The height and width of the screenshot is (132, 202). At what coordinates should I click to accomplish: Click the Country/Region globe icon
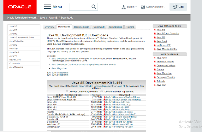tap(143, 7)
